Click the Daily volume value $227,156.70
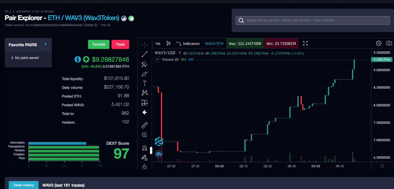The width and height of the screenshot is (394, 189). [x=117, y=87]
